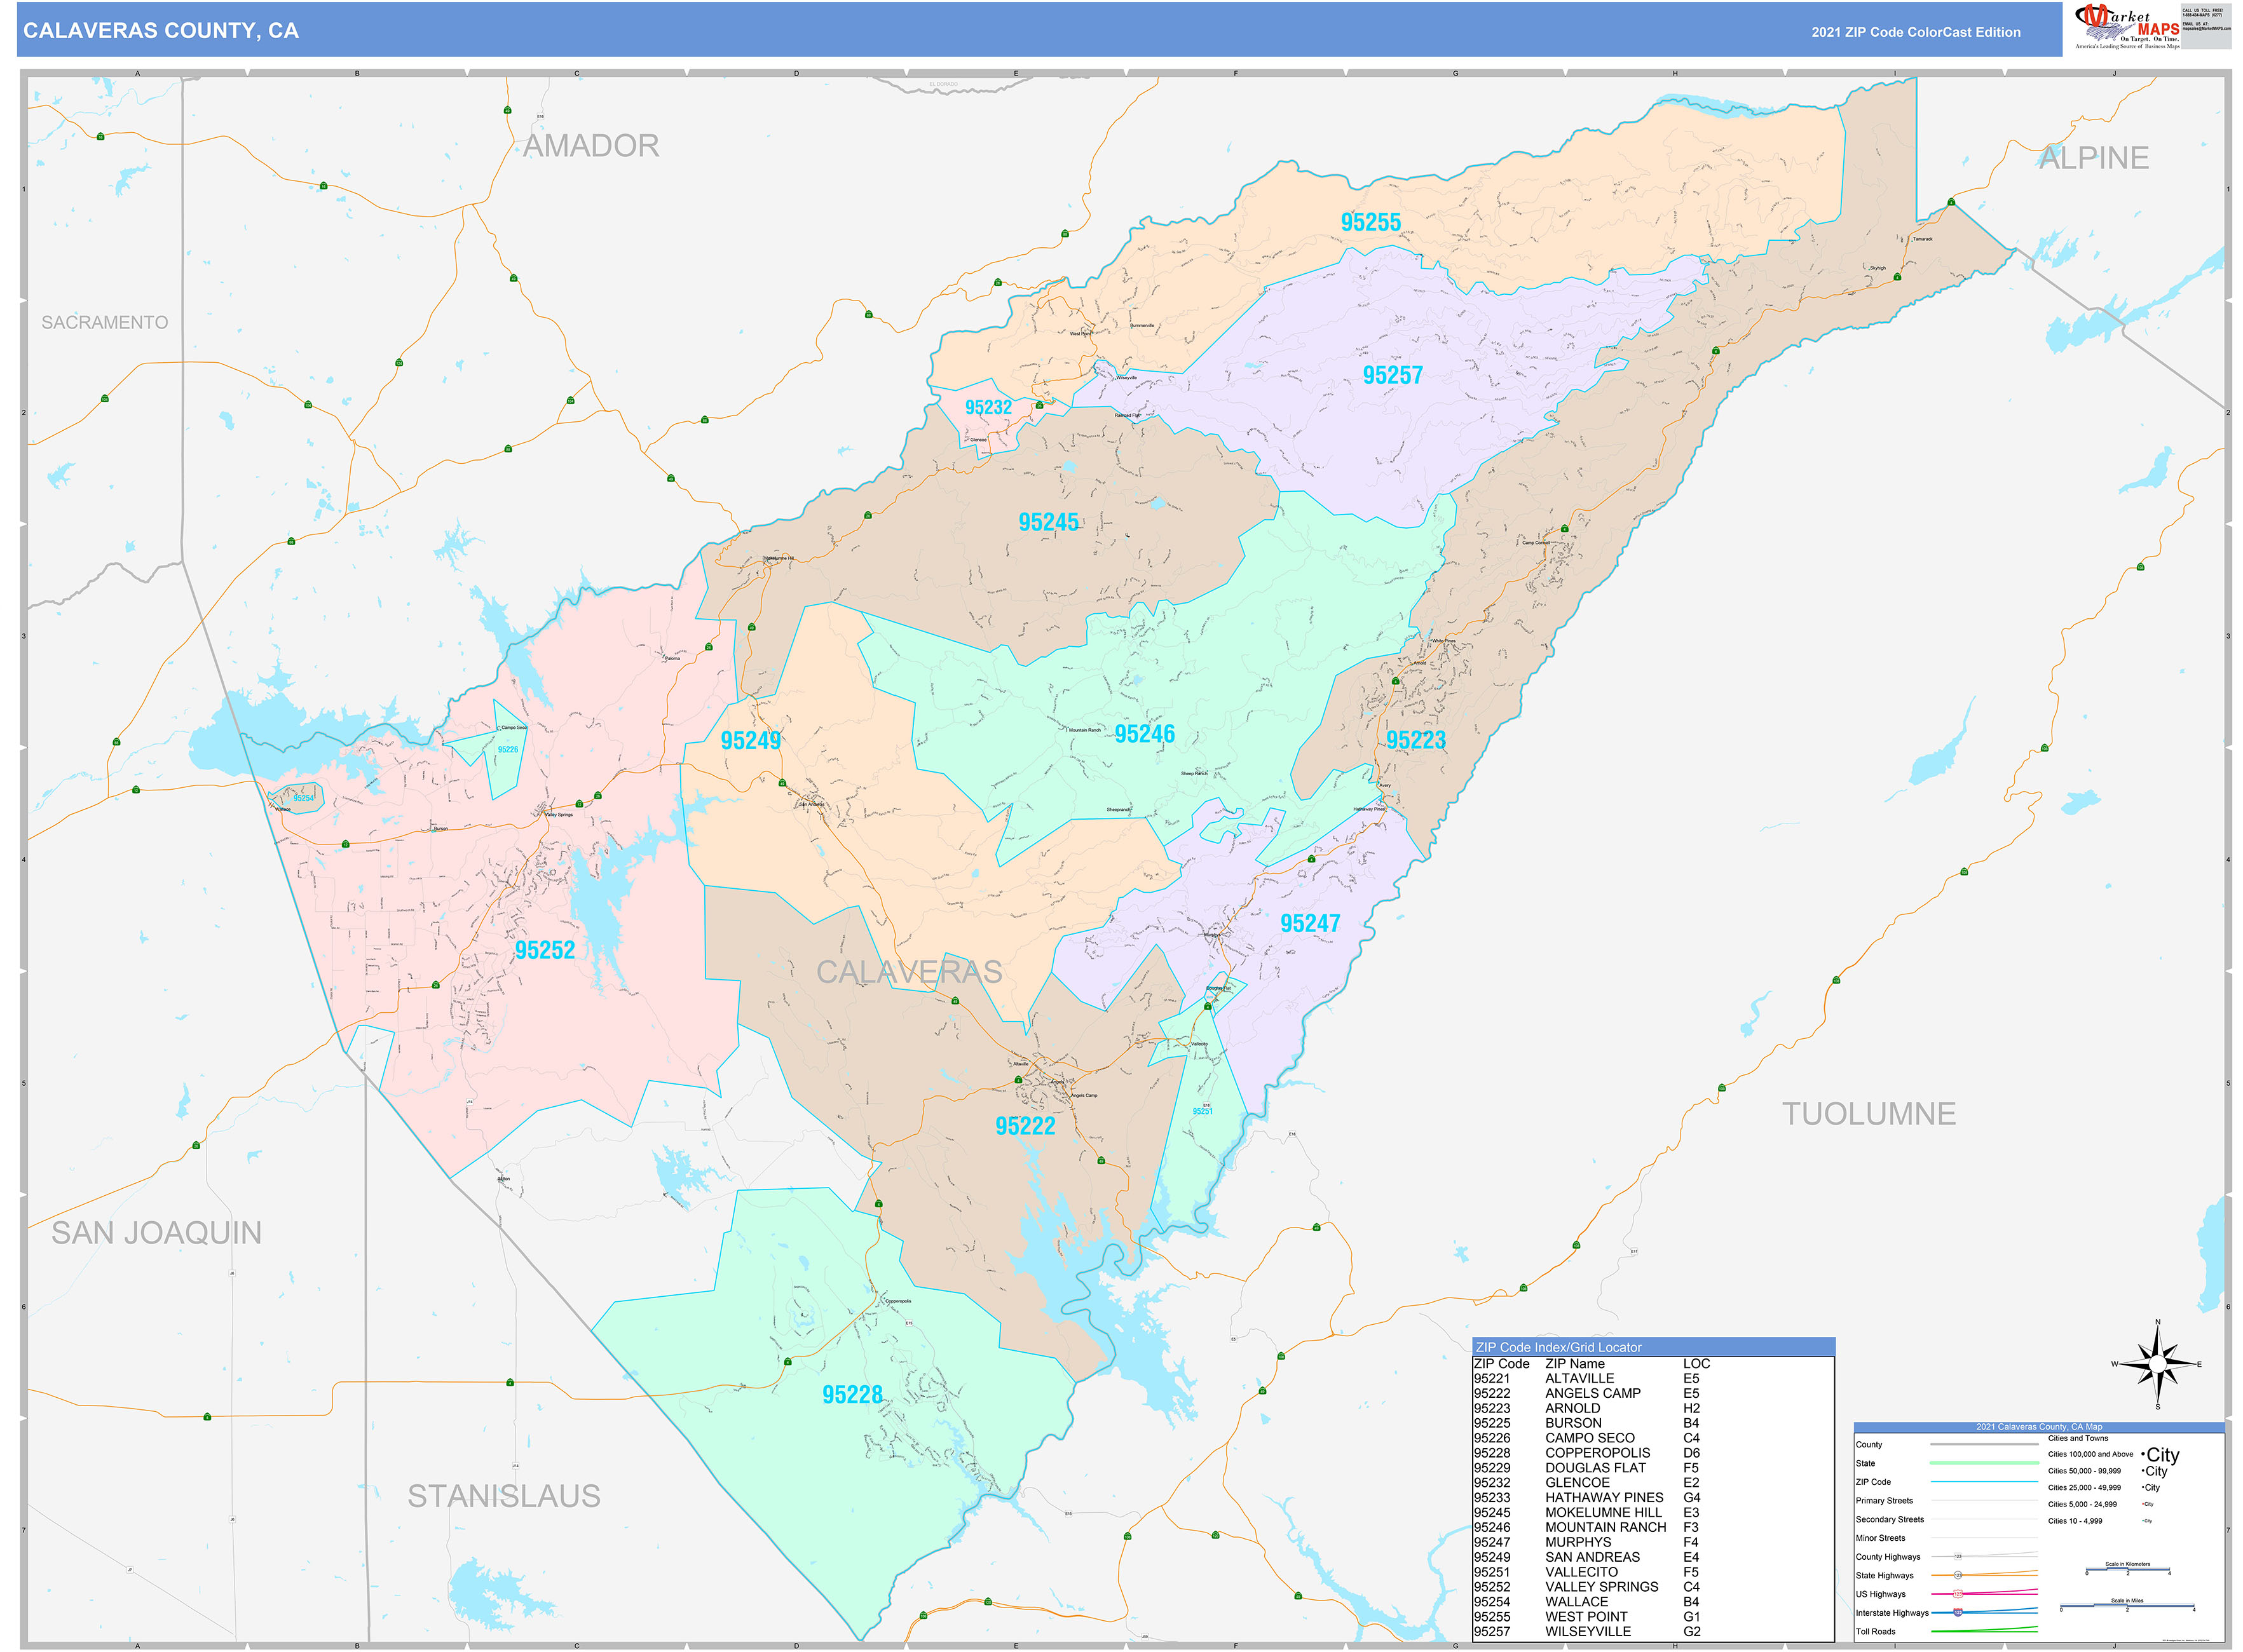Select small ZIP label 95251 on the map
This screenshot has height=1652, width=2243.
1203,1111
